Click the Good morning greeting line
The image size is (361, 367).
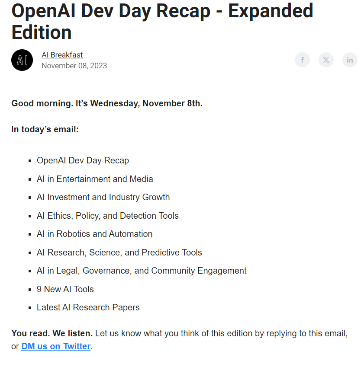[x=107, y=103]
